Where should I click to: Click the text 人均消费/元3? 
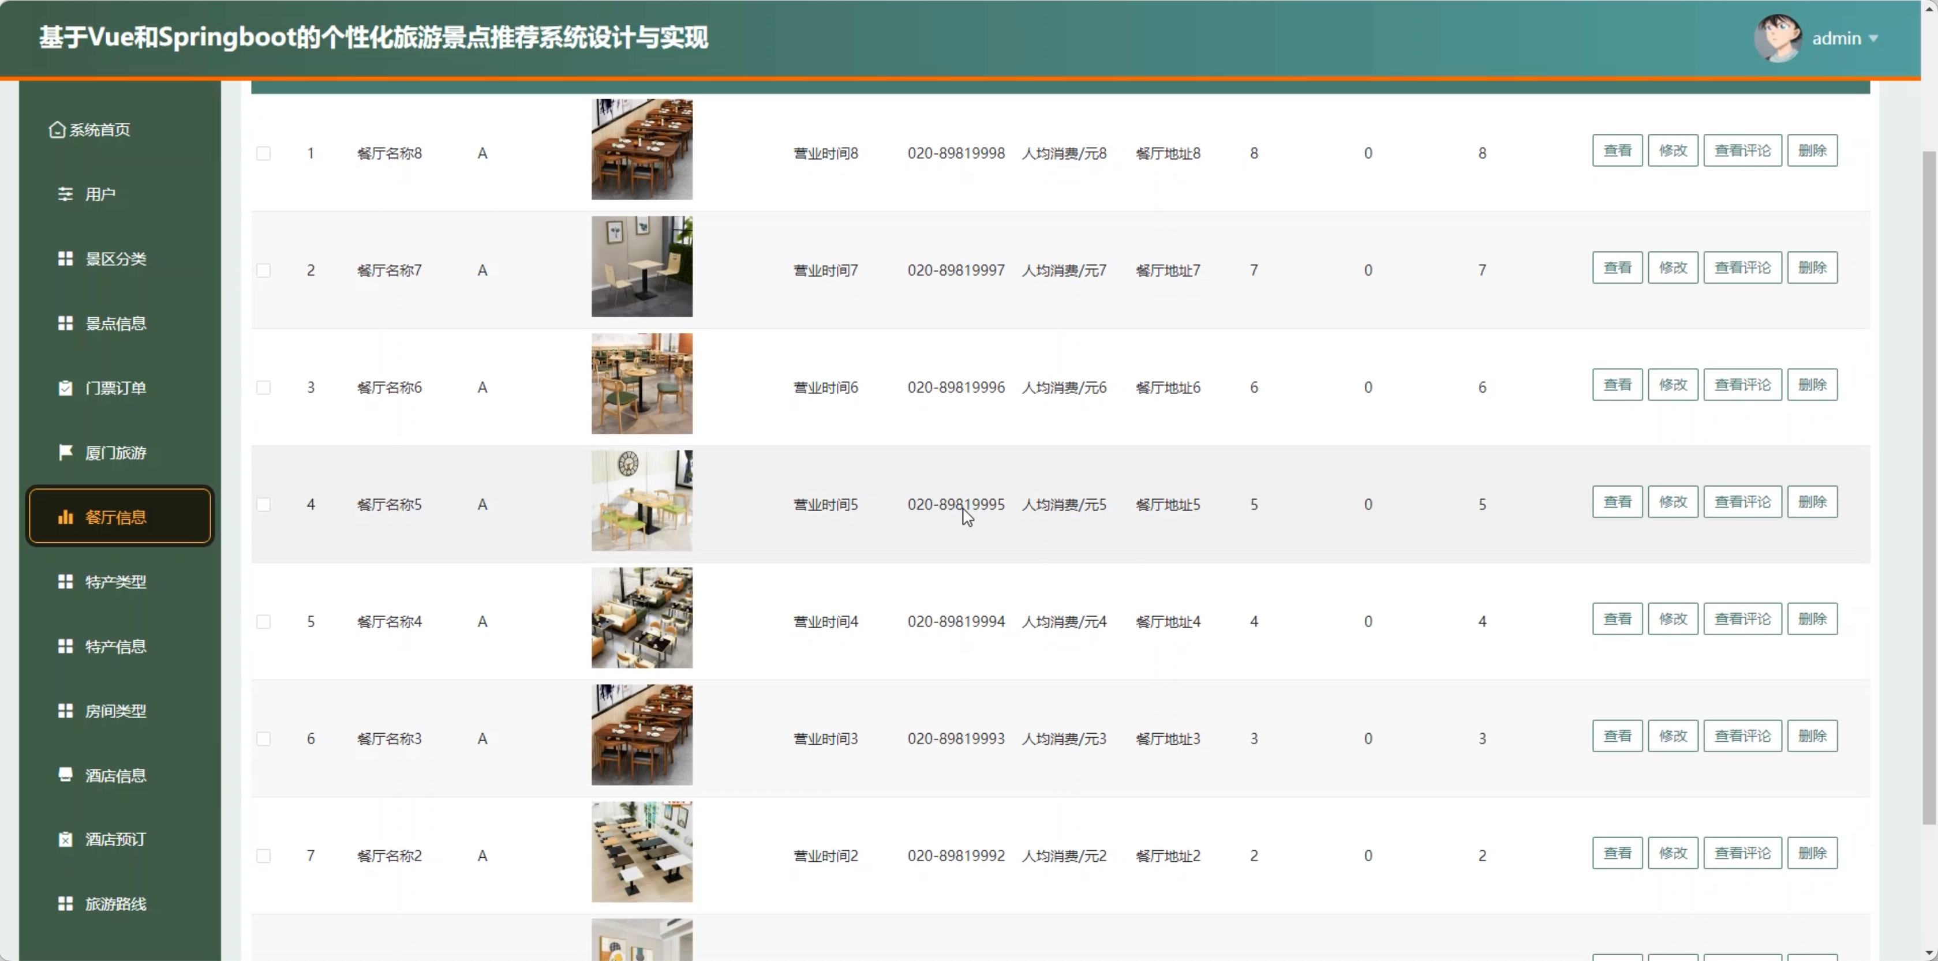tap(1065, 738)
